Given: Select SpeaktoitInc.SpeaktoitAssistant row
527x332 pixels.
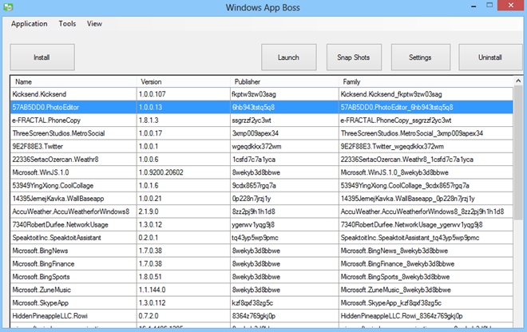Looking at the screenshot, I should click(262, 238).
